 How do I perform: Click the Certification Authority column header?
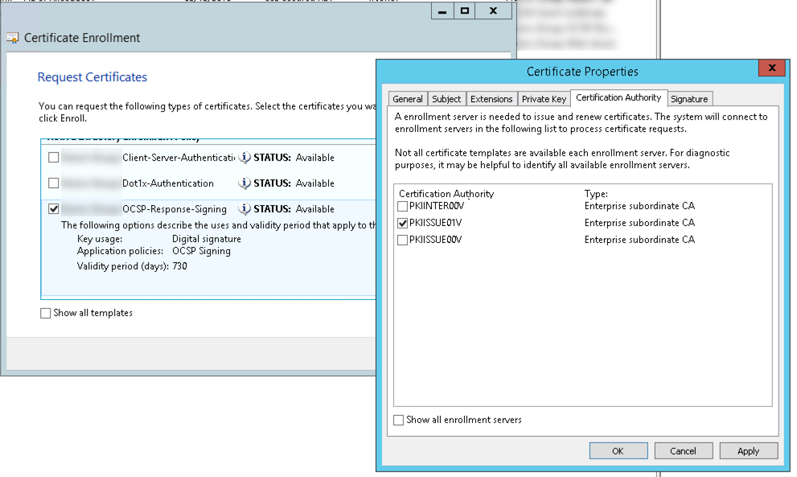coord(446,194)
